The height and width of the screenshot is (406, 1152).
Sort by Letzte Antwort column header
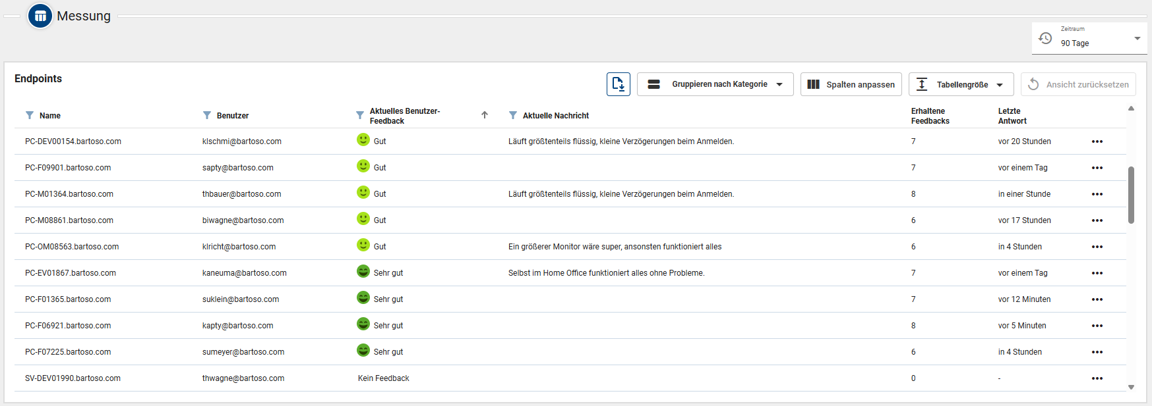click(x=1012, y=116)
